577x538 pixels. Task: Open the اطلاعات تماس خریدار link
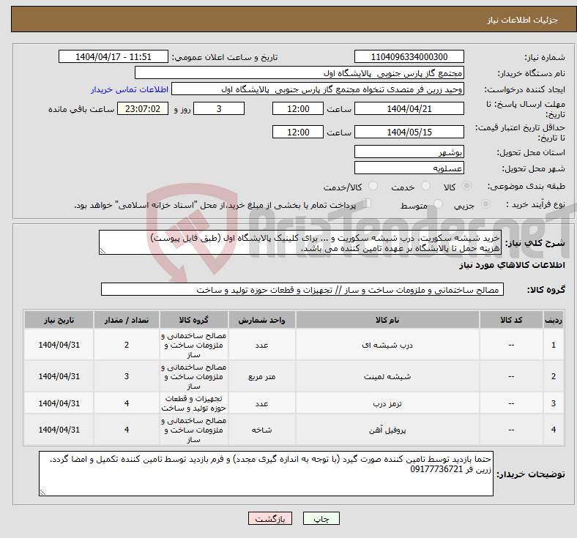coord(130,89)
